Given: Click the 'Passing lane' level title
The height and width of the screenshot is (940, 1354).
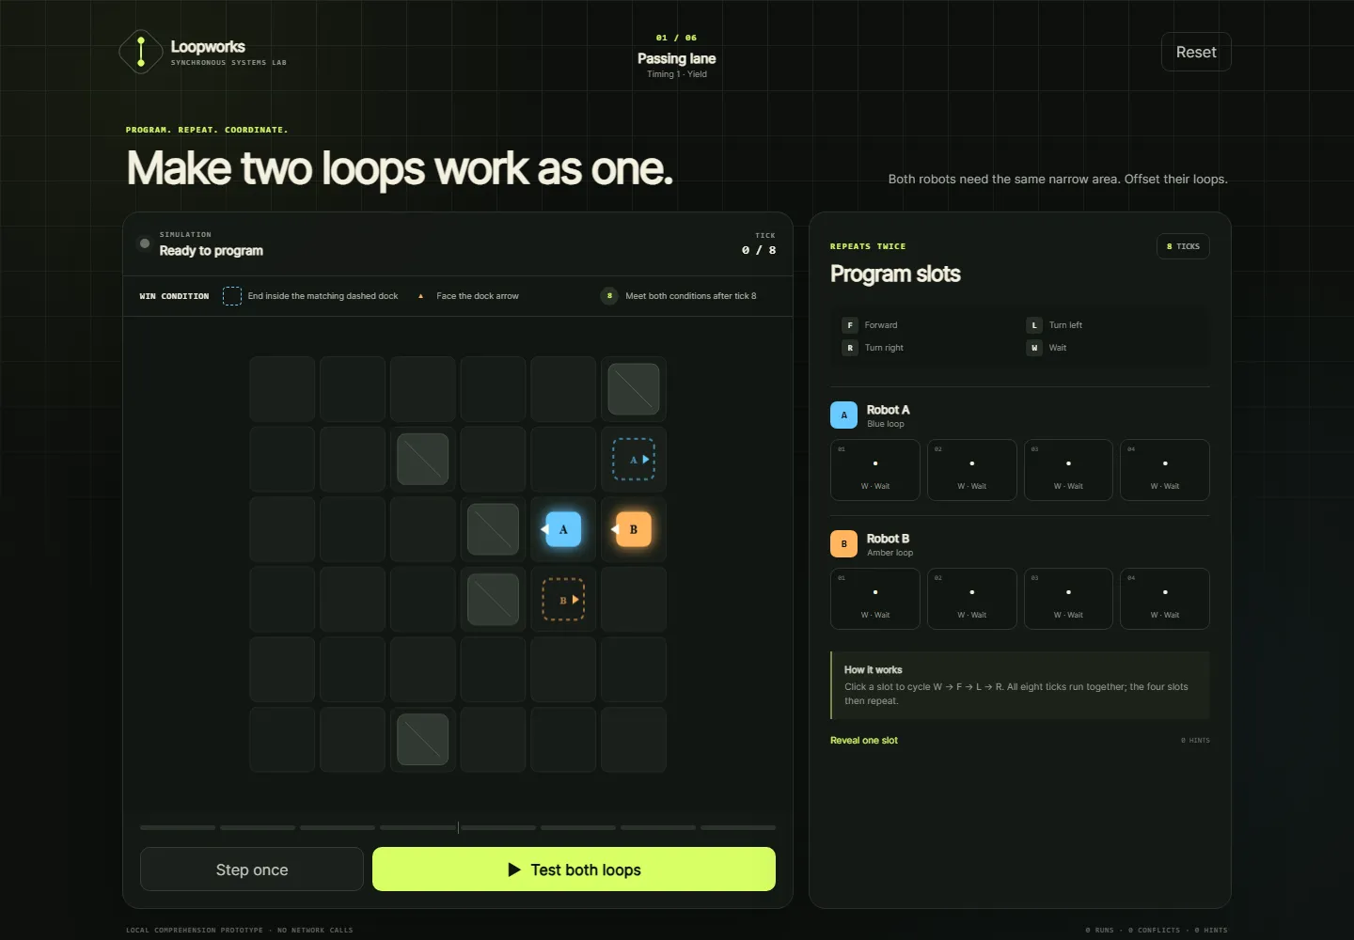Looking at the screenshot, I should point(677,58).
